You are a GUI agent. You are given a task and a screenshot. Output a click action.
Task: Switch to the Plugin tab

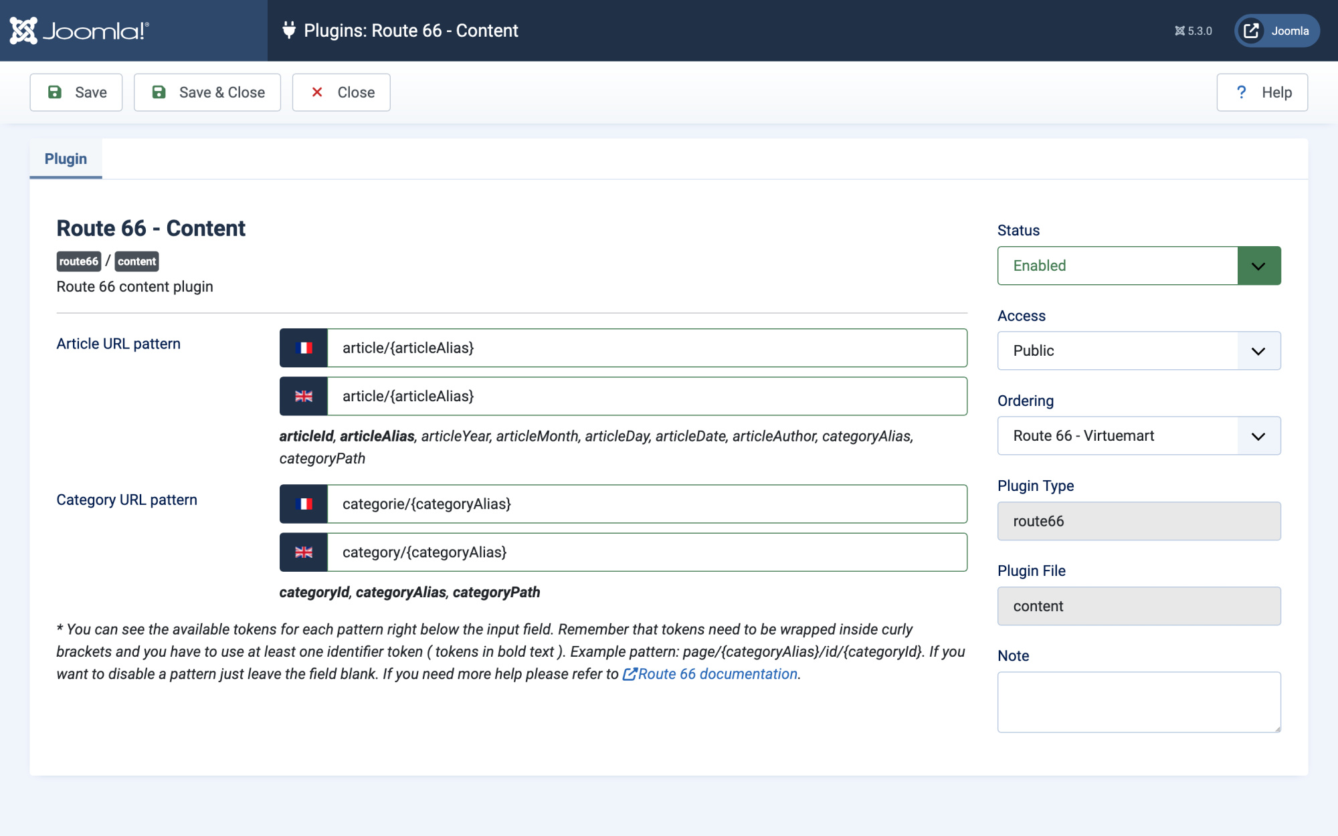[66, 159]
